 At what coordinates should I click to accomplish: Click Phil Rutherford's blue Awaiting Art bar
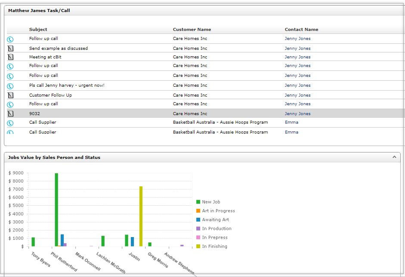pos(62,240)
